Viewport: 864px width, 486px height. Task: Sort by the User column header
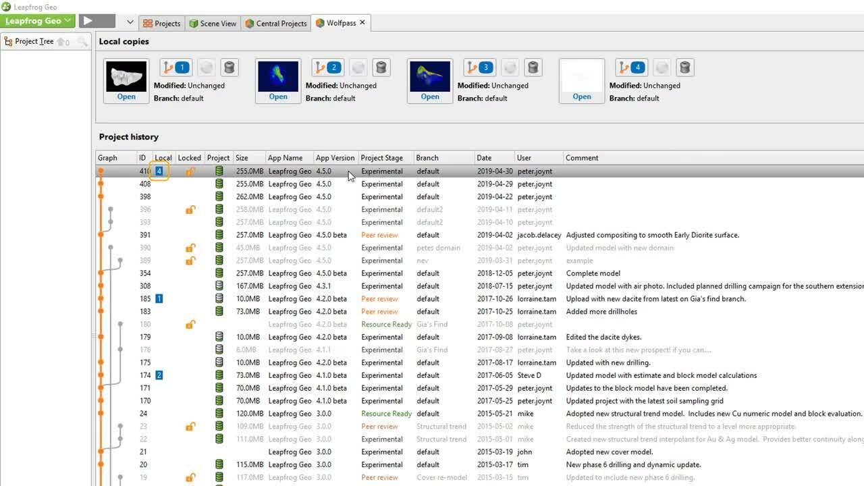[x=539, y=158]
